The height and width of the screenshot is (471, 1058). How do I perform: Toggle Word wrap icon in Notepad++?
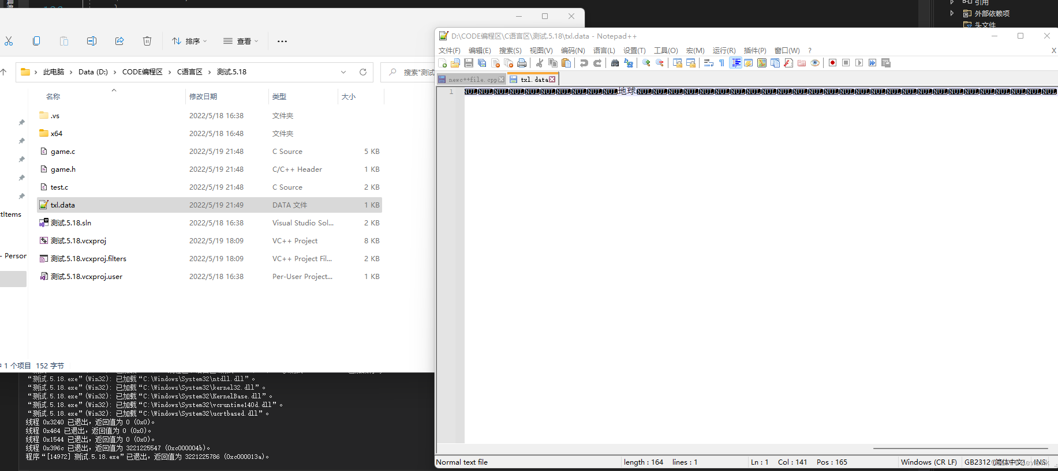tap(709, 63)
